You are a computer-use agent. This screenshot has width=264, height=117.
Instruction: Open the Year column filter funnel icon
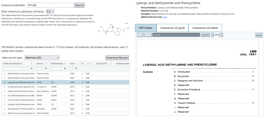click(76, 69)
